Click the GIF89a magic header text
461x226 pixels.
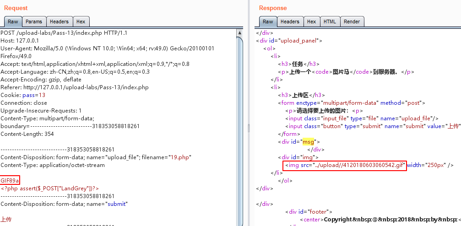(10, 180)
